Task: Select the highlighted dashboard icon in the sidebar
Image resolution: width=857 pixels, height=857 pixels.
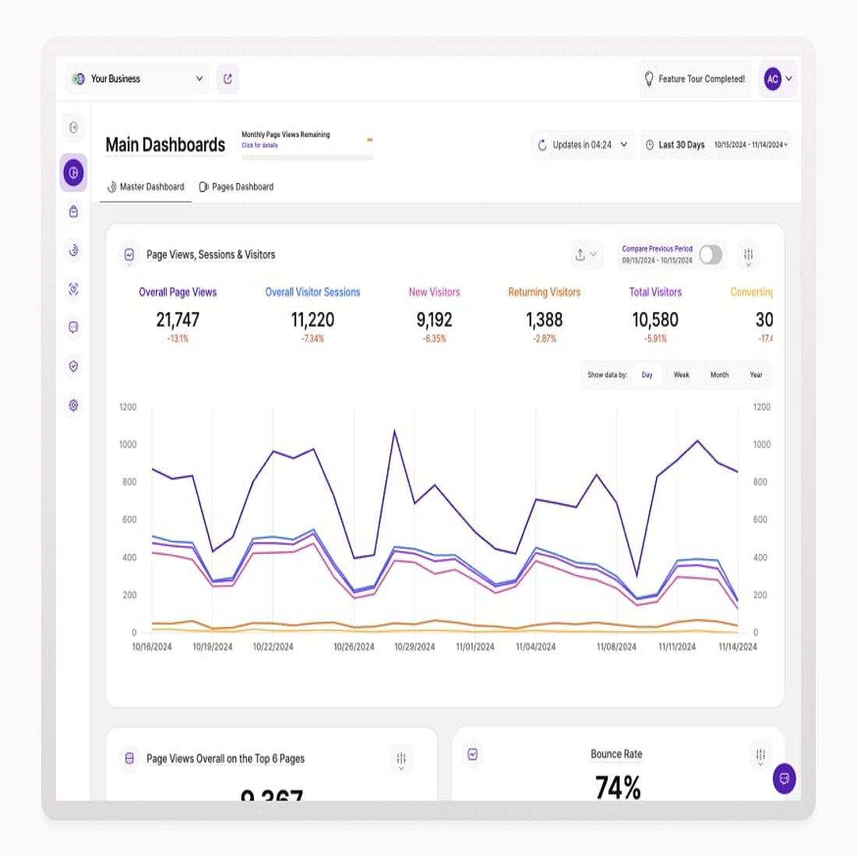Action: [72, 173]
